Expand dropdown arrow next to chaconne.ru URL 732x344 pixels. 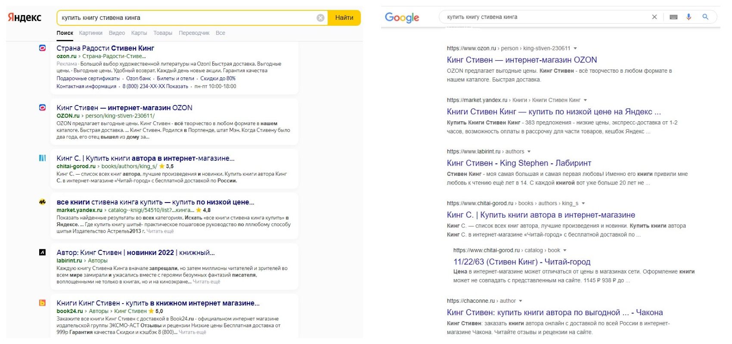[x=521, y=301]
